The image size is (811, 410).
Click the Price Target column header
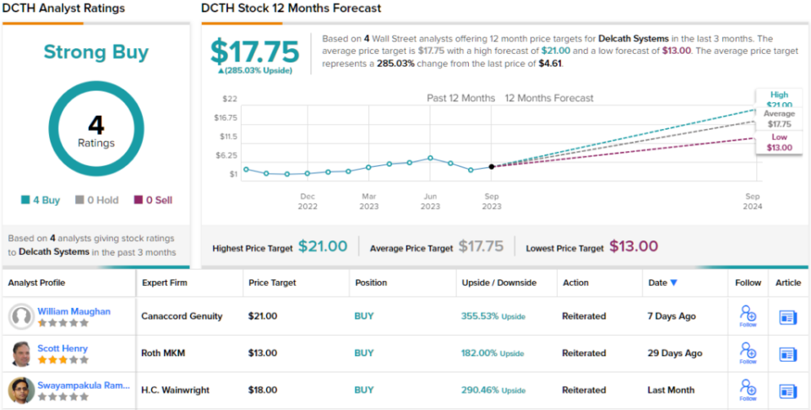coord(271,283)
